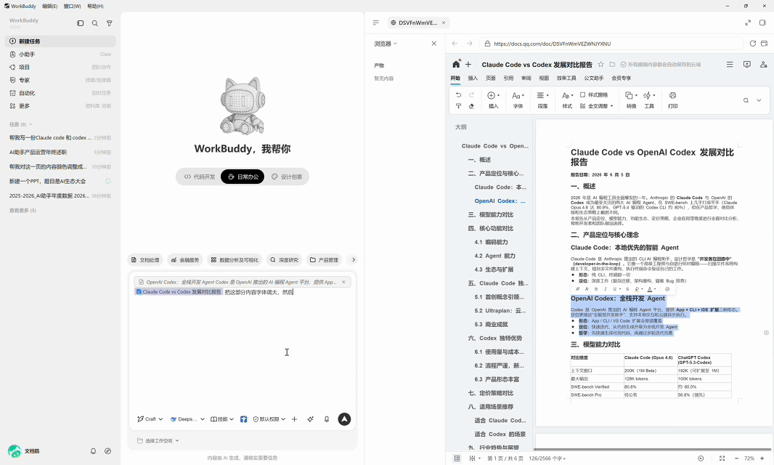Open the 字体 font dropdown

[518, 100]
